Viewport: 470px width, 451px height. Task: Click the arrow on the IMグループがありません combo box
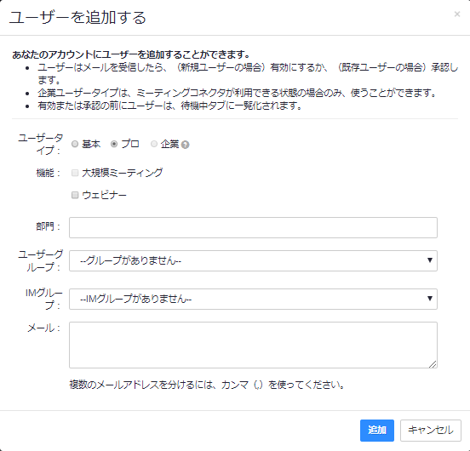pyautogui.click(x=429, y=299)
